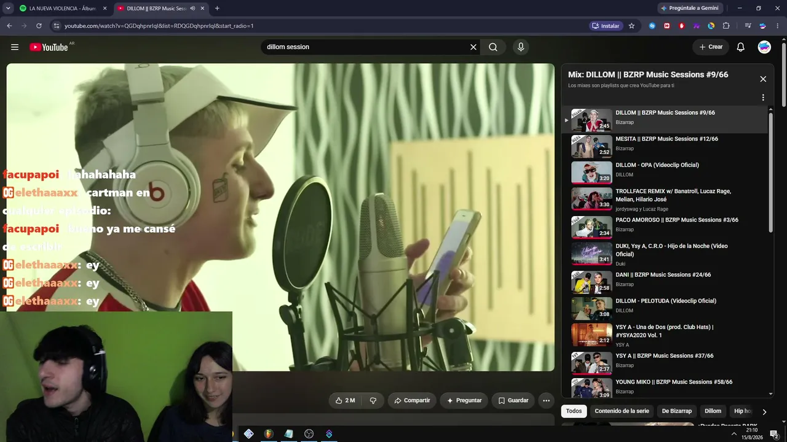Screen dimensions: 787x442
Task: Expand the tab search dropdown
Action: pyautogui.click(x=8, y=8)
